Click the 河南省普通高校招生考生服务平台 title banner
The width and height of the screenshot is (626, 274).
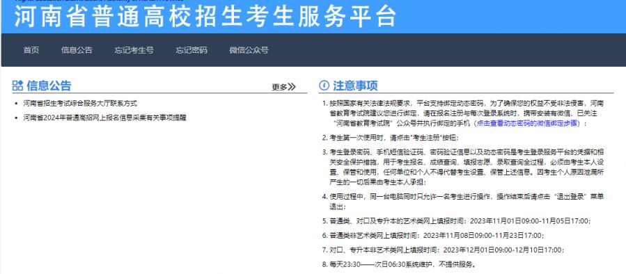205,17
